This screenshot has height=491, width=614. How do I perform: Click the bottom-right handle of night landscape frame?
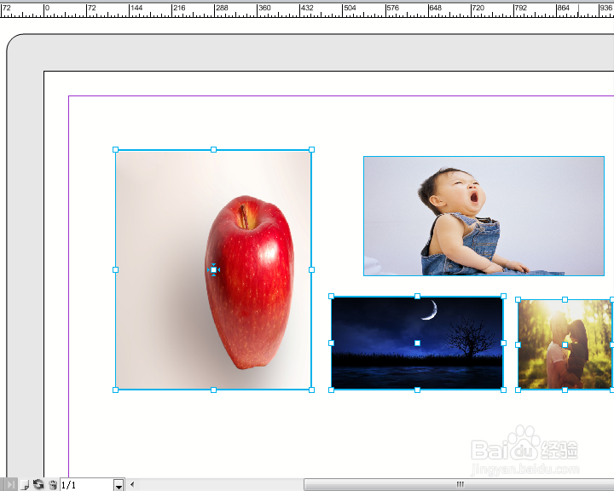click(504, 390)
